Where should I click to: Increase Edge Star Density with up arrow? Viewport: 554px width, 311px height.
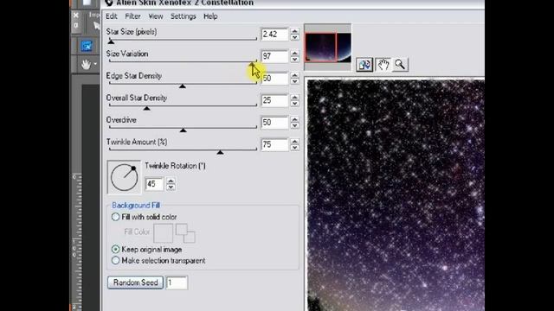[x=294, y=75]
